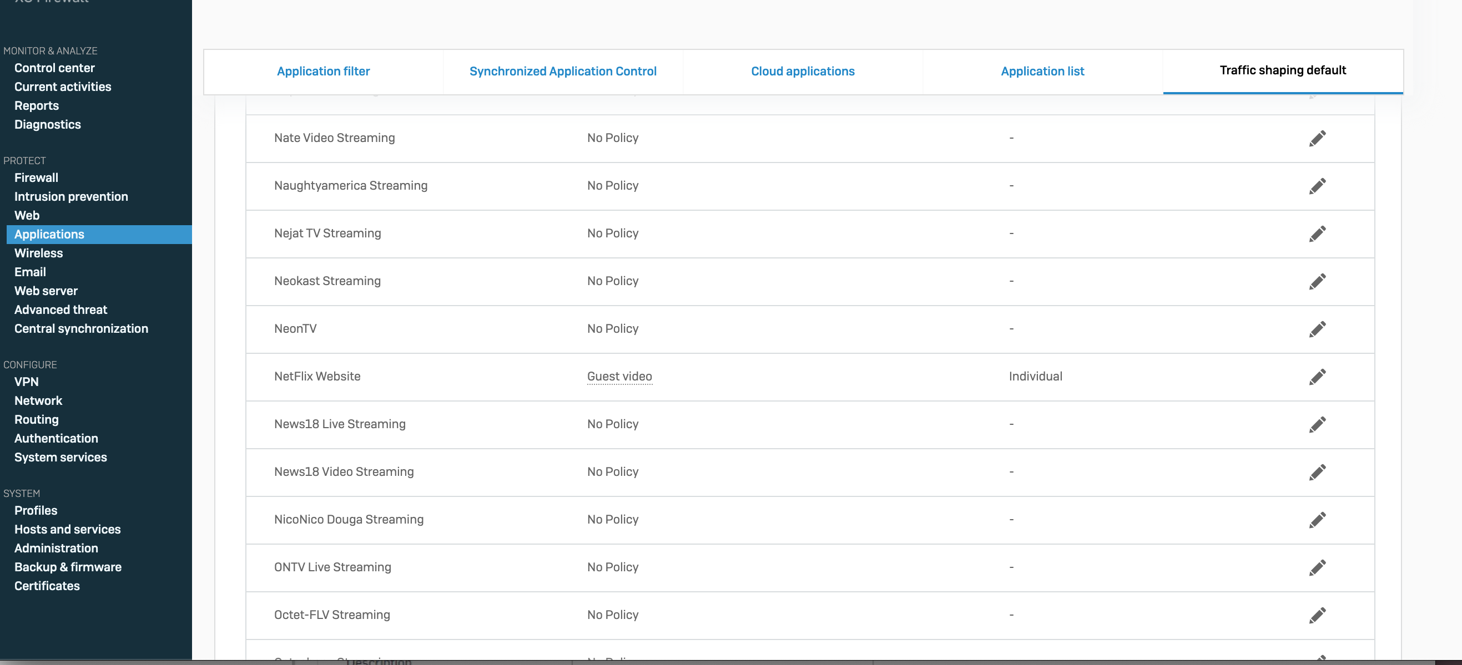Screen dimensions: 1462x665
Task: Edit Octet-FLV Streaming row pencil
Action: click(x=1317, y=615)
